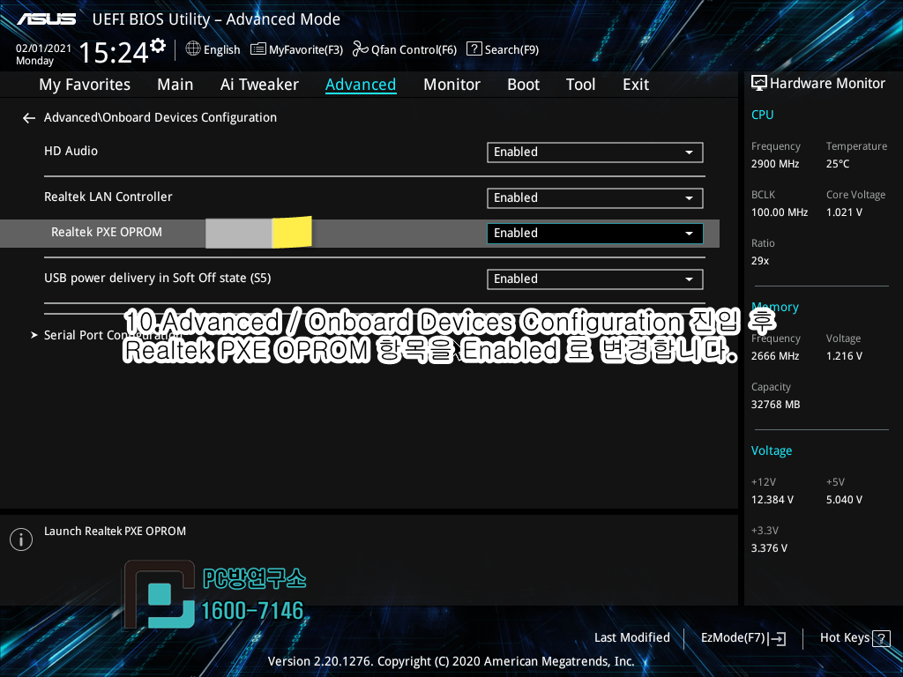Screen dimensions: 903x677
Task: Click the 25°C temperature value
Action: click(x=838, y=164)
